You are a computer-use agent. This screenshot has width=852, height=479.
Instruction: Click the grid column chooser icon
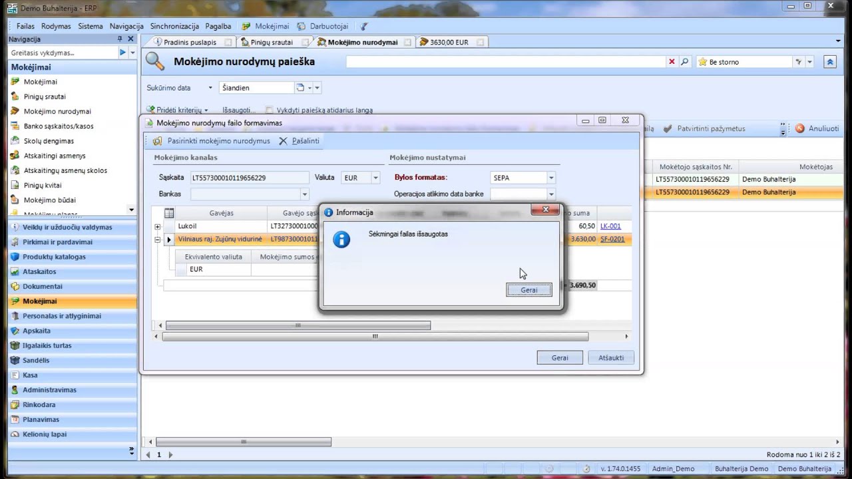(x=169, y=214)
